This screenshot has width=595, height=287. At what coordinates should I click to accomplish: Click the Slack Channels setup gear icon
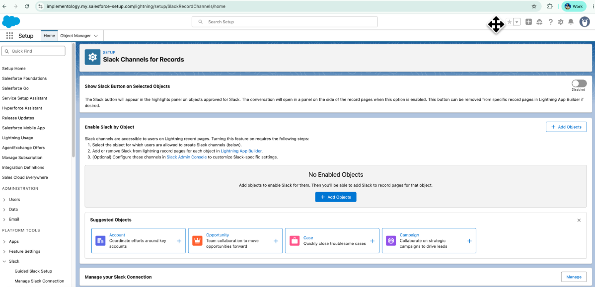(92, 57)
